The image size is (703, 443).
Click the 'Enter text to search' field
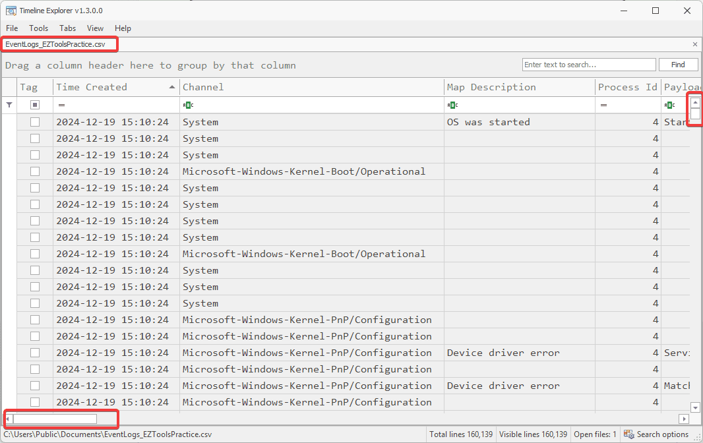coord(589,65)
